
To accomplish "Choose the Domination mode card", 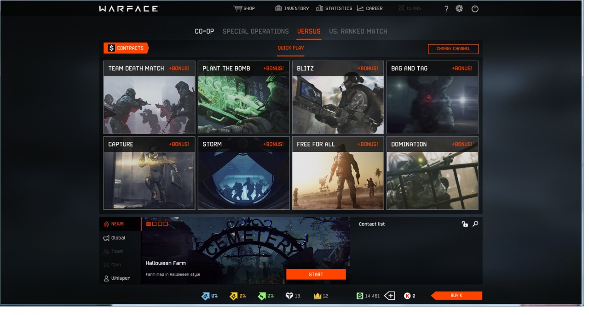I will click(433, 173).
